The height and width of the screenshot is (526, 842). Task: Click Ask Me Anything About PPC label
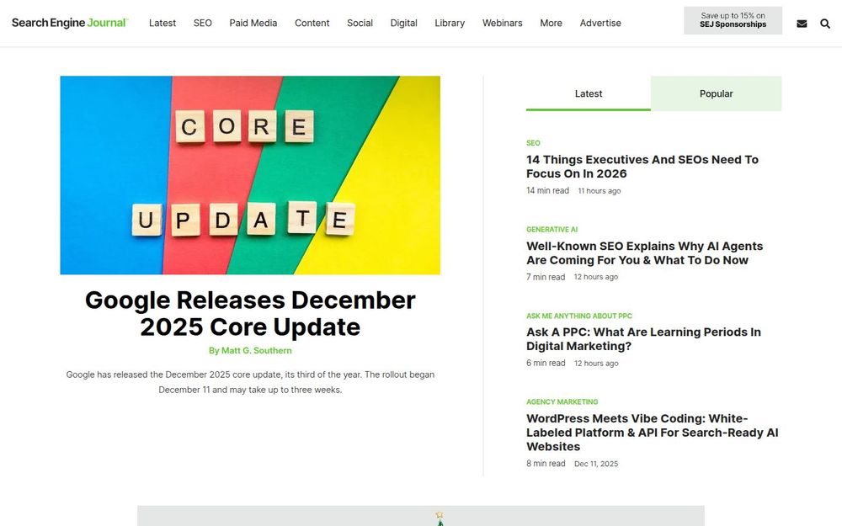579,316
